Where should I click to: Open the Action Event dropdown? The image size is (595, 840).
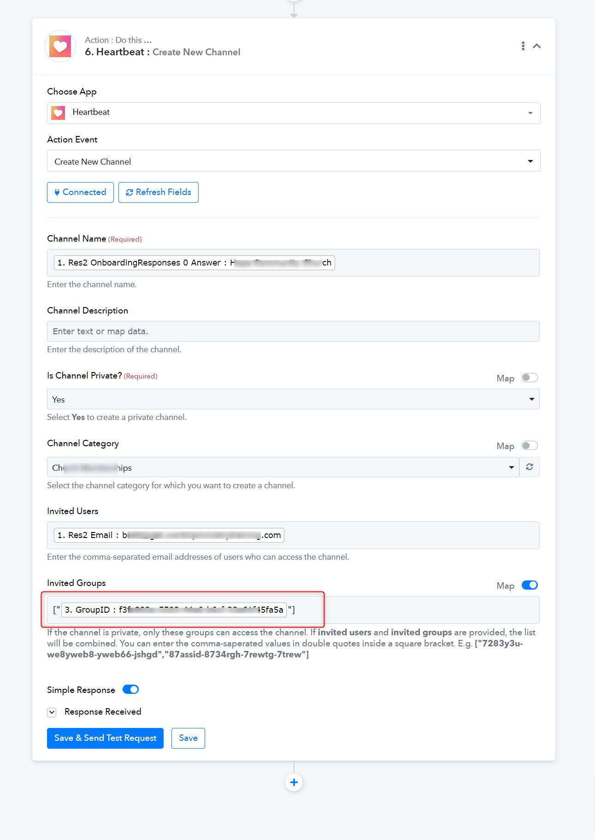point(294,161)
